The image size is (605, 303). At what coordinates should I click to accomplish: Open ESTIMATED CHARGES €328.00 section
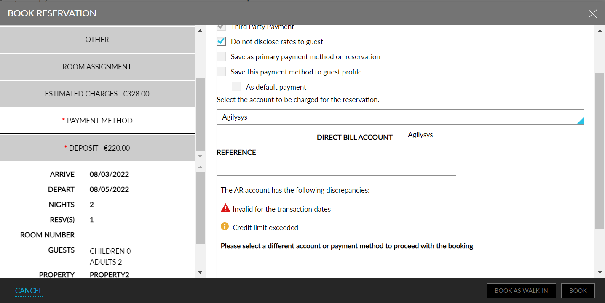[x=97, y=94]
